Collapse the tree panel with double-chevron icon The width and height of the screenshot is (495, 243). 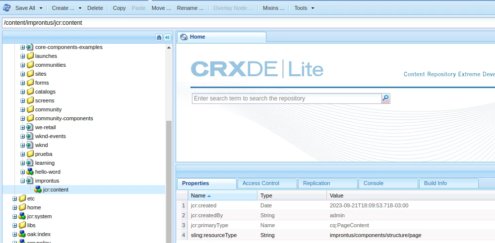pos(167,38)
